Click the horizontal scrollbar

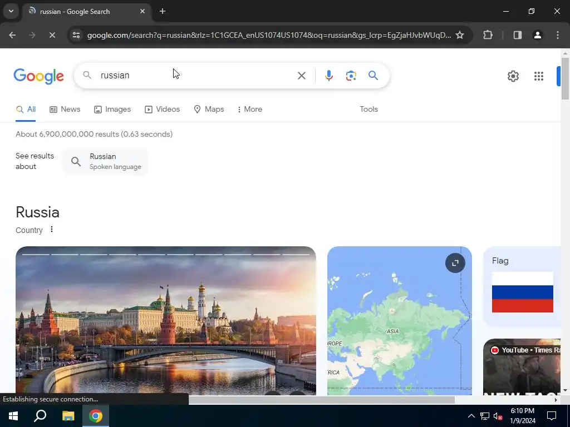(322, 400)
